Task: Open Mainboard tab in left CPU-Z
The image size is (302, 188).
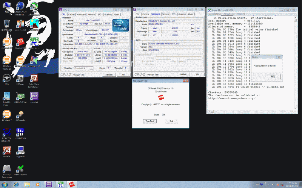Action: click(x=81, y=15)
